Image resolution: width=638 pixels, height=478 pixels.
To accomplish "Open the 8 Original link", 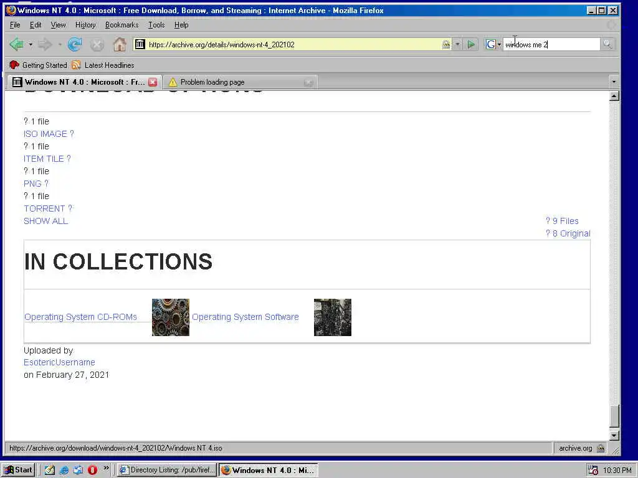I will pyautogui.click(x=568, y=234).
